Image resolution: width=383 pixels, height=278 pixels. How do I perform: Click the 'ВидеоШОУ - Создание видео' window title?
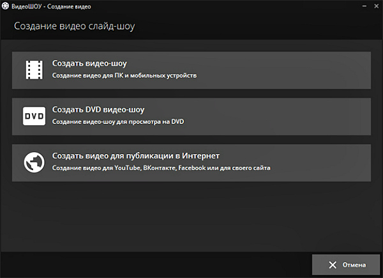tap(50, 6)
